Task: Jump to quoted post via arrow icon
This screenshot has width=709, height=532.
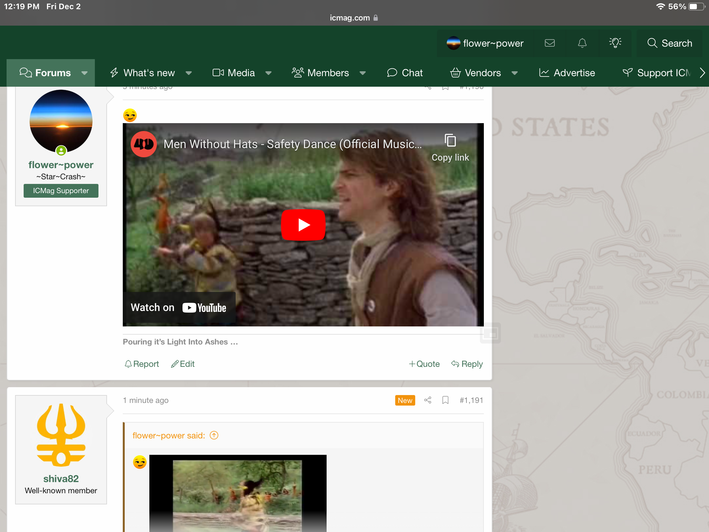Action: click(x=214, y=435)
